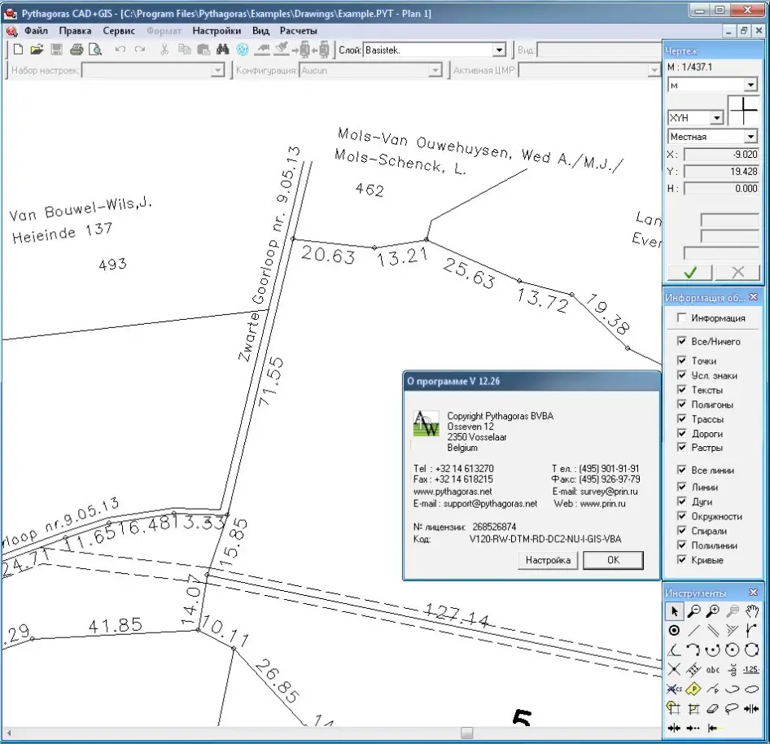Toggle the Тексты checkbox
770x744 pixels.
click(x=681, y=389)
